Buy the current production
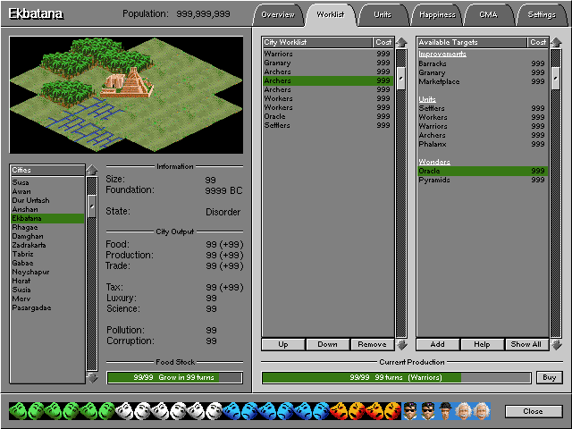The width and height of the screenshot is (572, 429). 549,377
